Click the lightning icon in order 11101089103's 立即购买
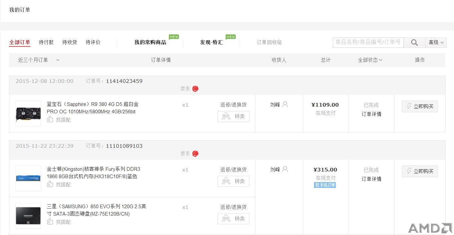Image resolution: width=454 pixels, height=235 pixels. coord(409,171)
